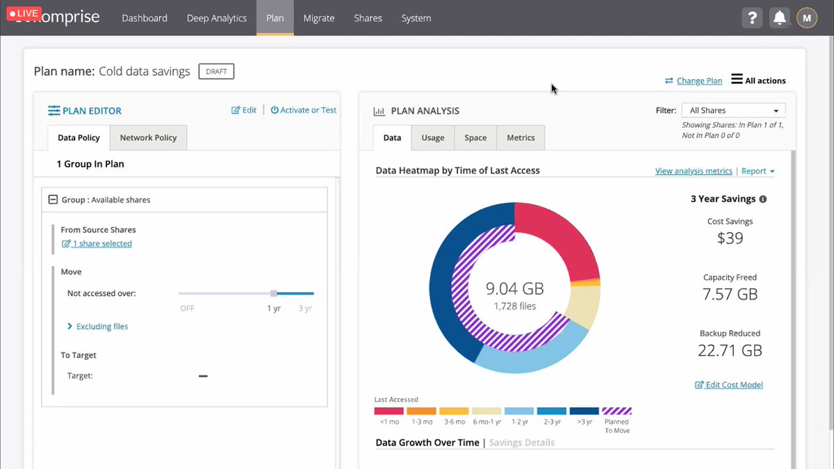Click the '1 Group In Plan' heading
The width and height of the screenshot is (834, 469).
click(90, 164)
